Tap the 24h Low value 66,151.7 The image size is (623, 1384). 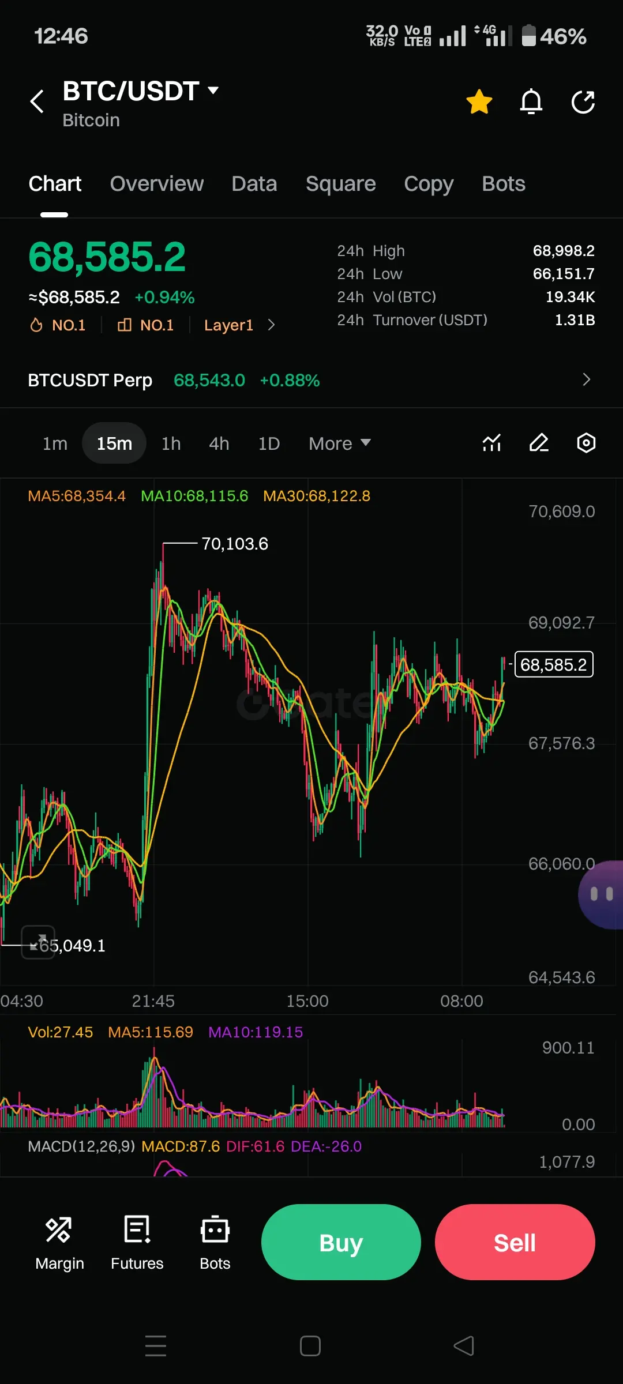[x=564, y=274]
